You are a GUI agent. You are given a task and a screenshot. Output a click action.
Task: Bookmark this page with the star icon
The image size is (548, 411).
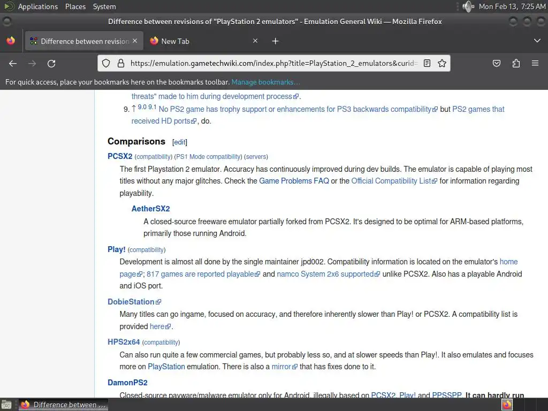(x=442, y=63)
